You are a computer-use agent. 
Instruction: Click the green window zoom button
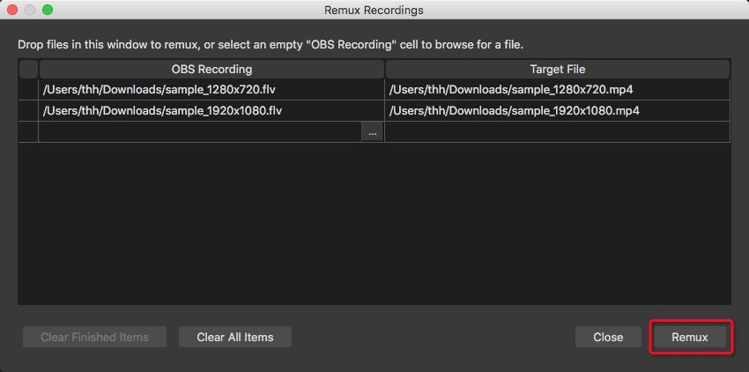click(x=48, y=10)
